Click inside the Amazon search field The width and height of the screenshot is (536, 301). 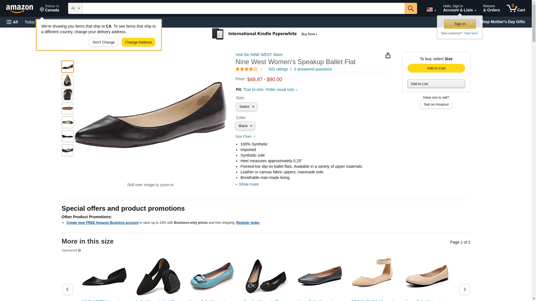click(243, 8)
